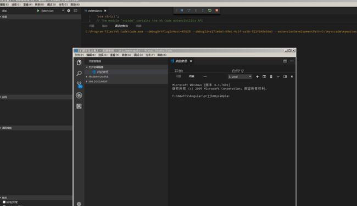Screen dimensions: 357x206
Task: Expand the XML DOCUMENT section
Action: [126, 81]
